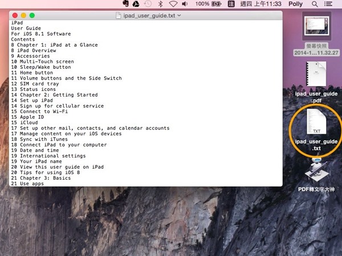Click the '21 Use apps' line
The image size is (342, 256).
coord(27,184)
